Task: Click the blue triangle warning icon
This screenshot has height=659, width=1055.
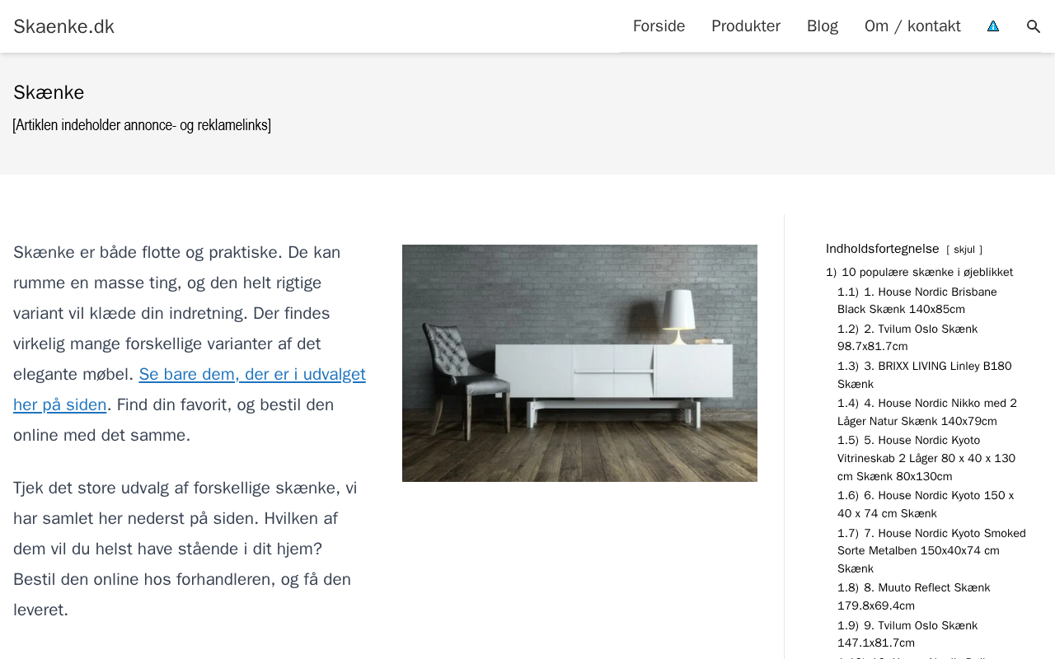Action: (993, 26)
